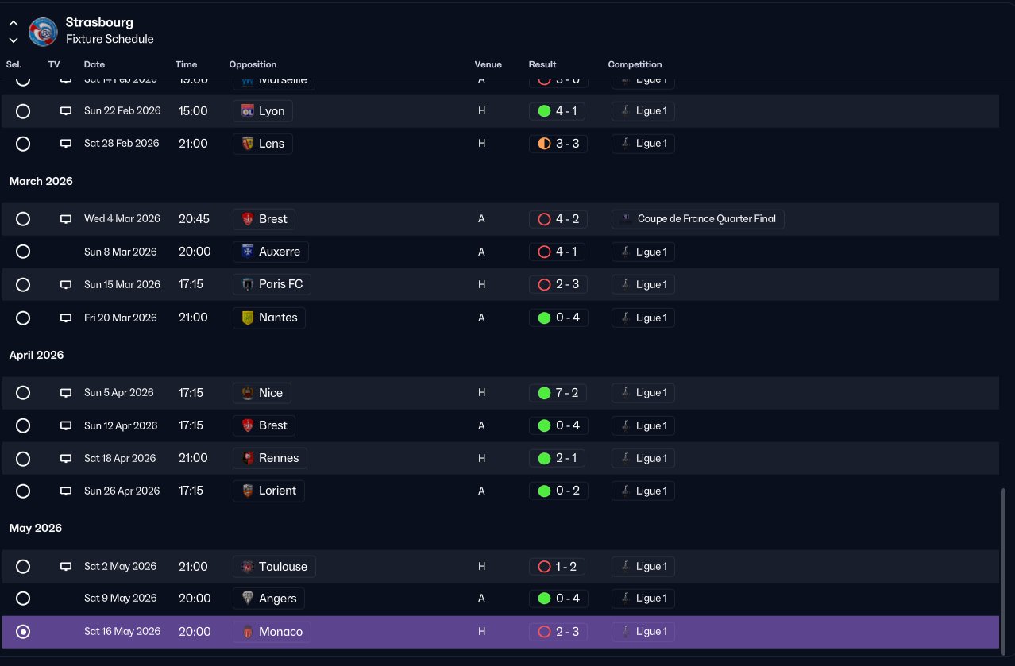
Task: Click the TV icon for Lyon match
Action: pos(66,111)
